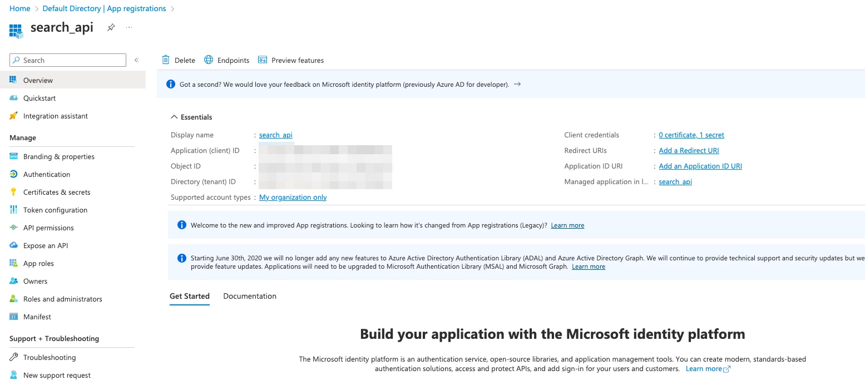The image size is (865, 390).
Task: Click the search_api Display name link
Action: click(x=275, y=135)
